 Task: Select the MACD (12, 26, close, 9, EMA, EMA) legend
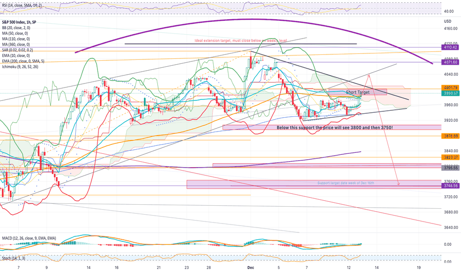[x=29, y=238]
